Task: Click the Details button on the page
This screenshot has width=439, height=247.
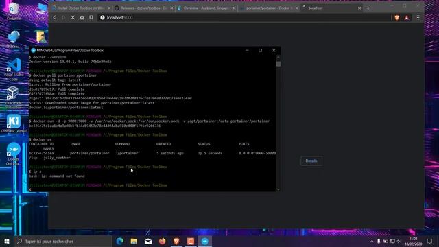Action: [x=311, y=161]
